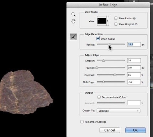Click the Shift Edge field showing -53
153x137 pixels.
pos(134,82)
